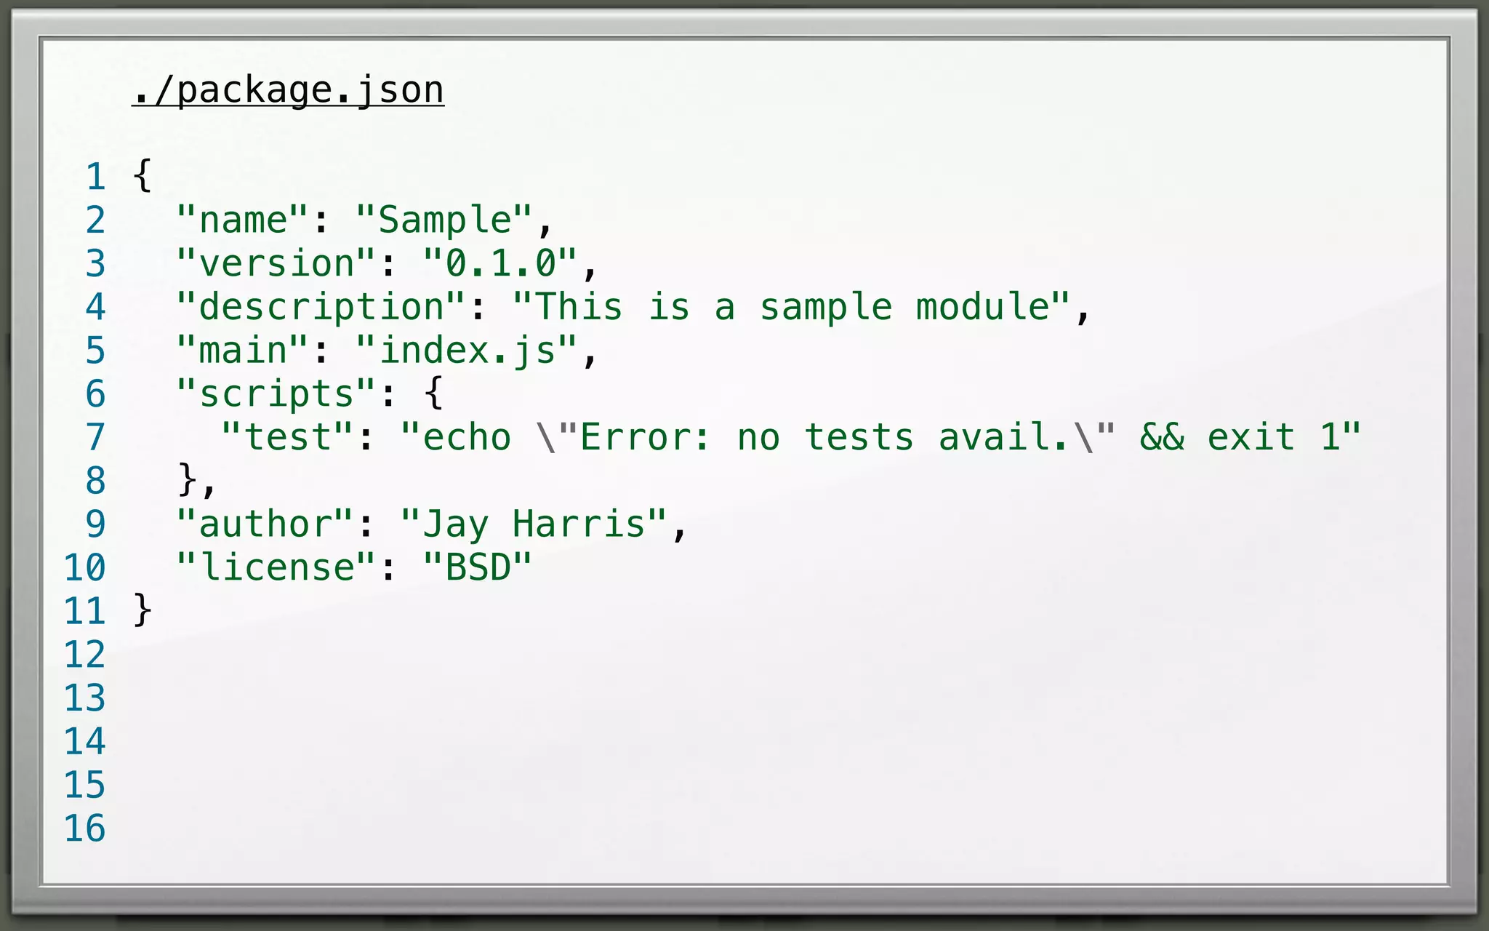1489x931 pixels.
Task: Click the "0.1.0" version value
Action: pyautogui.click(x=500, y=263)
